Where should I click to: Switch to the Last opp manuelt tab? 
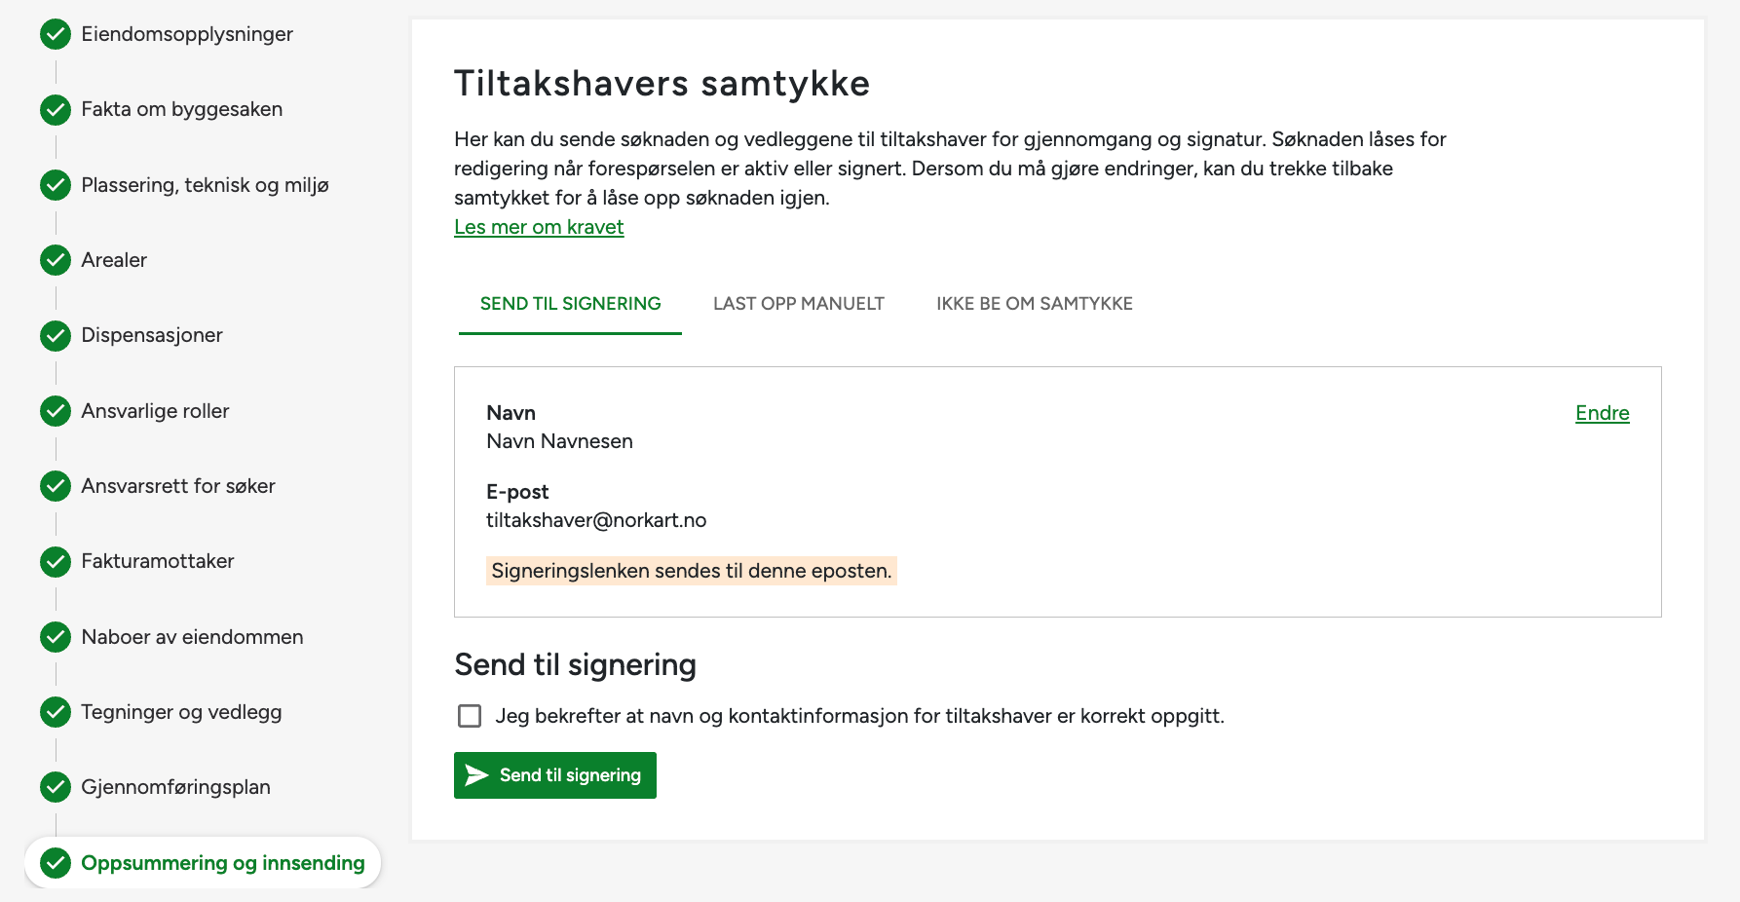(799, 304)
